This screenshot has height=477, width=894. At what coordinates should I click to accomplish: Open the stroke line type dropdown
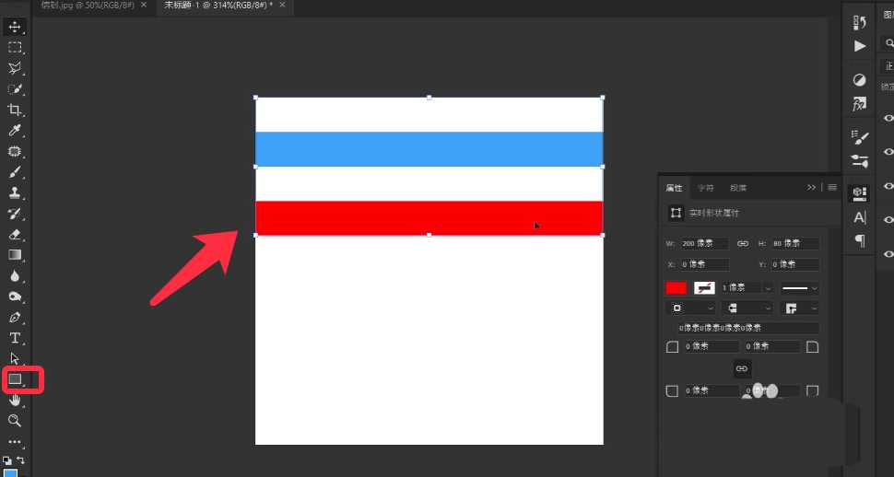point(799,288)
